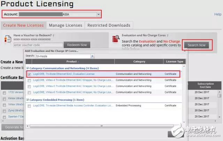Click the voucher document icon
This screenshot has width=223, height=141.
(x=7, y=40)
